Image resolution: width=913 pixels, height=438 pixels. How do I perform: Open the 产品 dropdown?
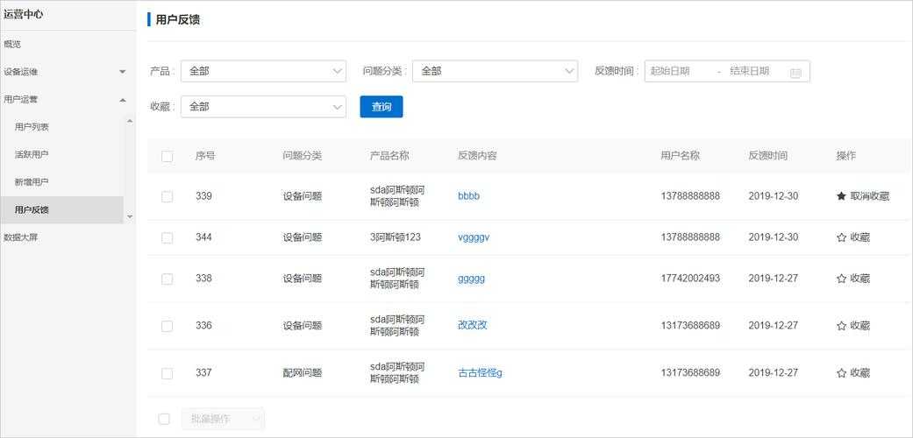point(263,71)
